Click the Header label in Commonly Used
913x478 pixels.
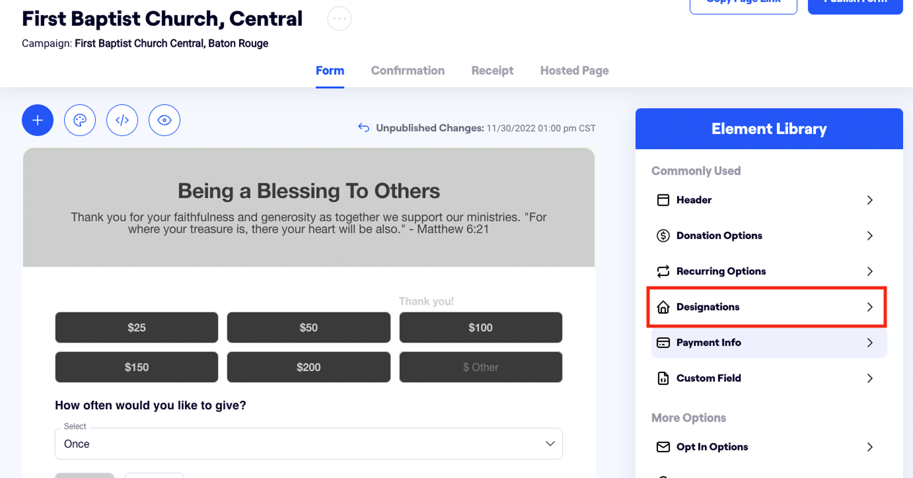tap(694, 200)
